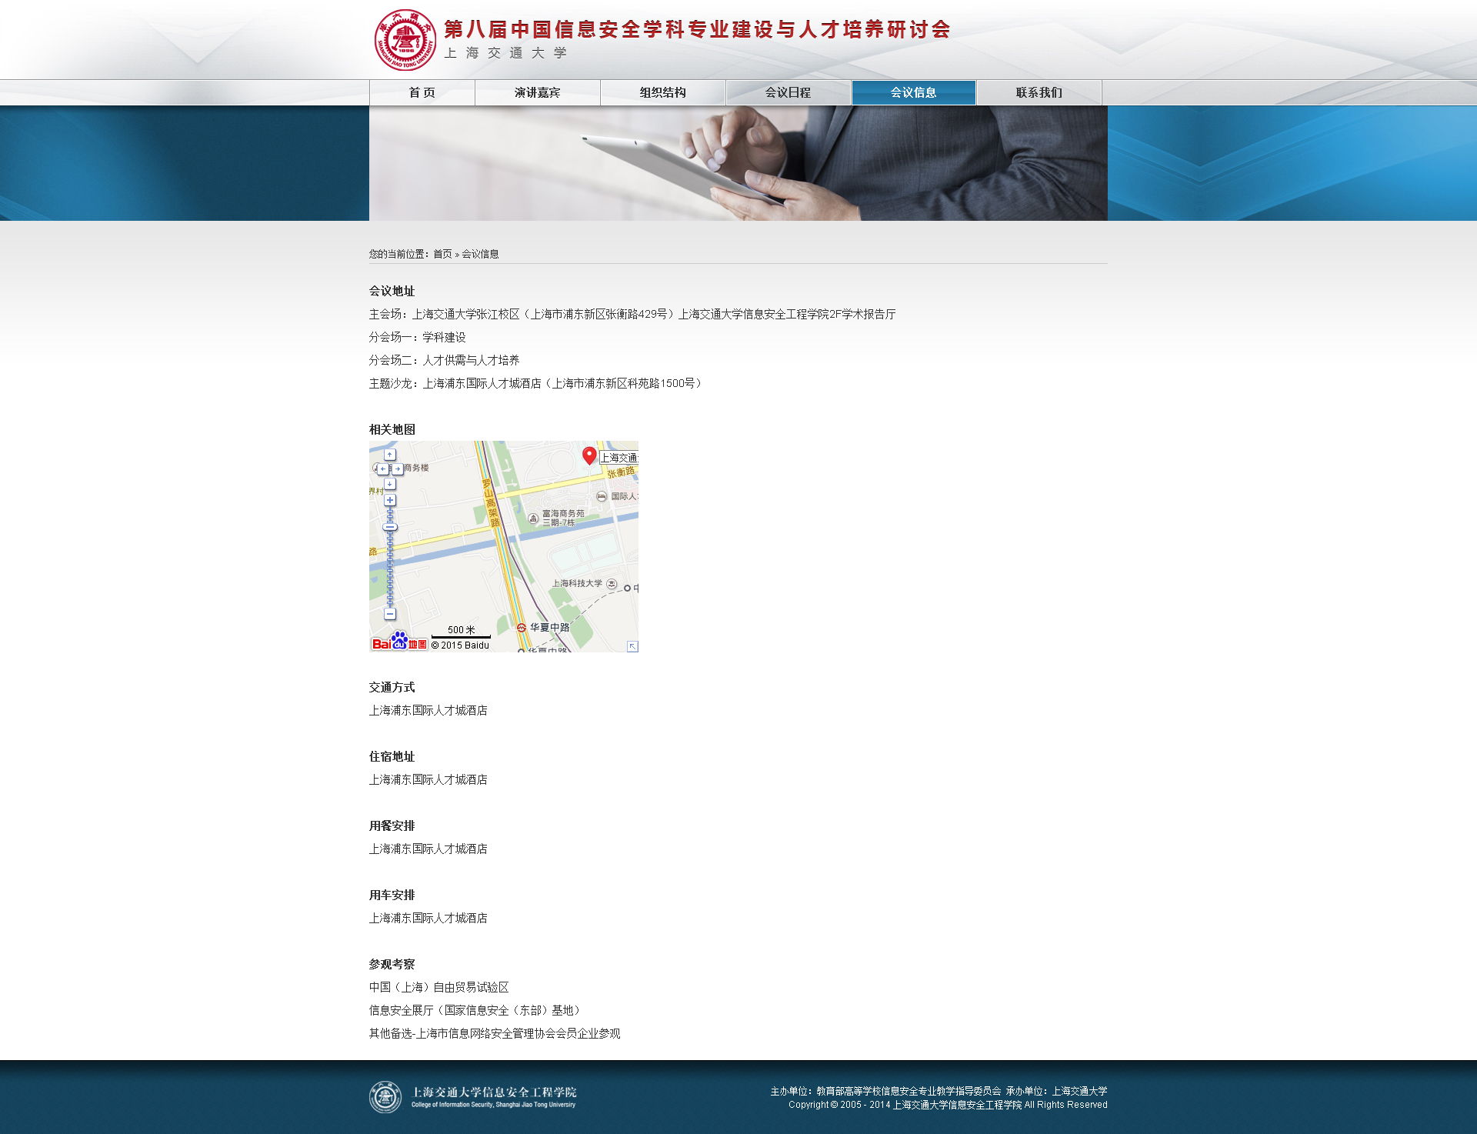Click the red location marker on map
1477x1134 pixels.
pos(589,455)
